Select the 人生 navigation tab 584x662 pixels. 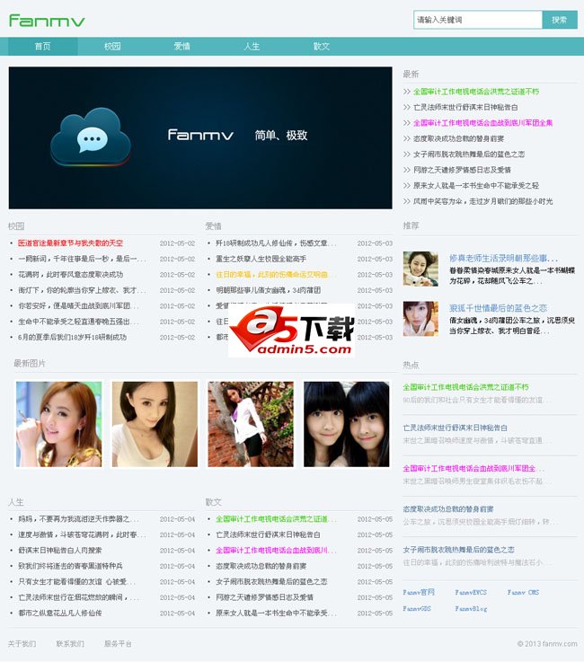[x=252, y=46]
